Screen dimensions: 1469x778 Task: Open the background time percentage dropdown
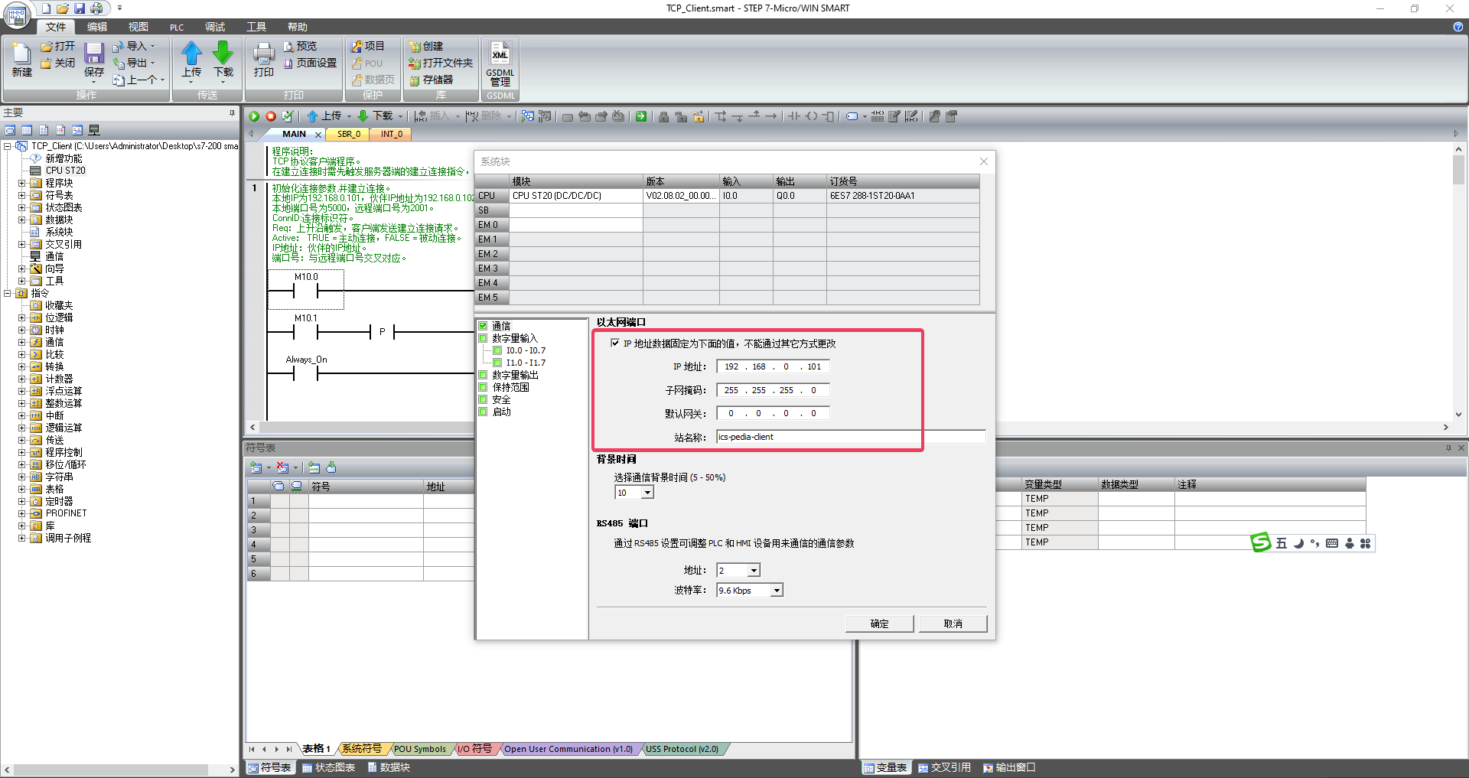coord(647,493)
